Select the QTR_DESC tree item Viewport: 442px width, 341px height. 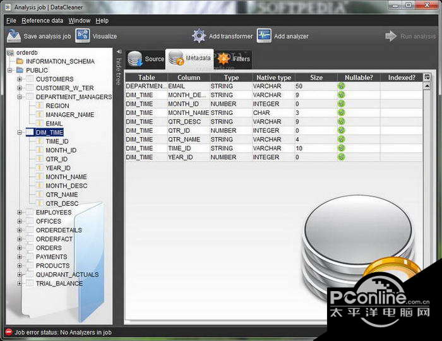coord(62,203)
